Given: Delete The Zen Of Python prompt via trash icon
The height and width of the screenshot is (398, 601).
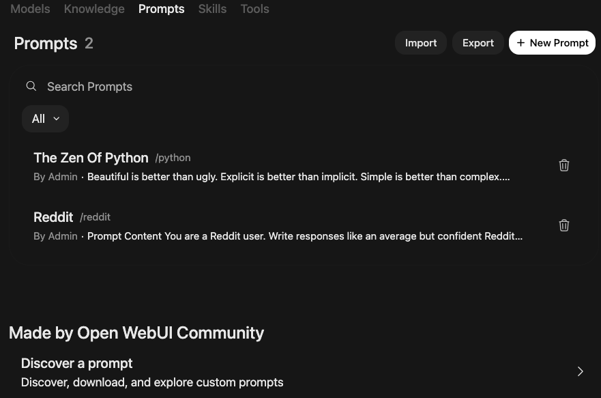Looking at the screenshot, I should (563, 165).
